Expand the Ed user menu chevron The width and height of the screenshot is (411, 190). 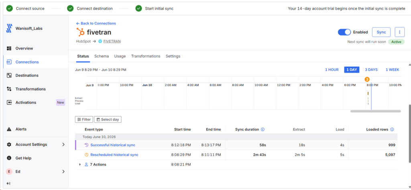tap(63, 172)
